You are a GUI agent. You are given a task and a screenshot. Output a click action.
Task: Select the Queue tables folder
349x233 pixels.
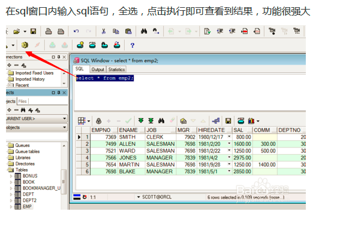[28, 152]
